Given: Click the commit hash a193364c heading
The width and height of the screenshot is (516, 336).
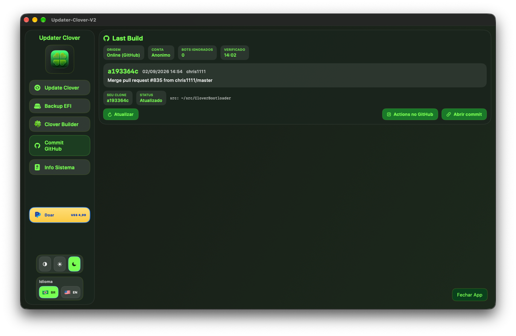Looking at the screenshot, I should (x=123, y=71).
